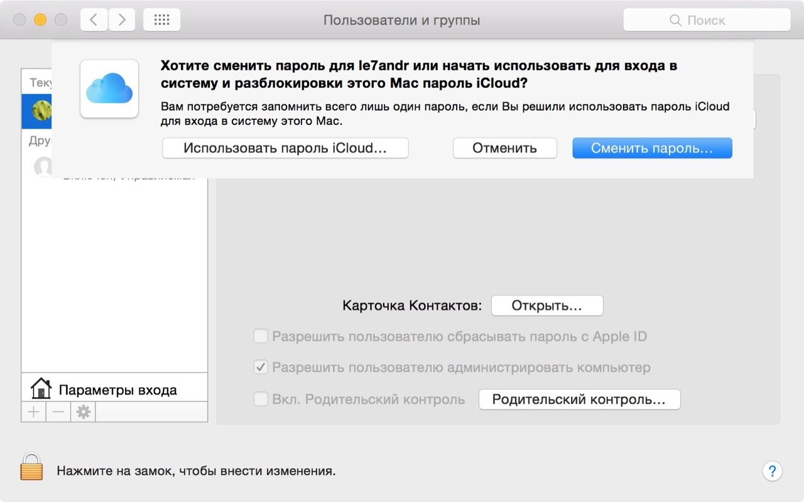The height and width of the screenshot is (502, 804).
Task: Click the back navigation arrow
Action: pyautogui.click(x=94, y=20)
